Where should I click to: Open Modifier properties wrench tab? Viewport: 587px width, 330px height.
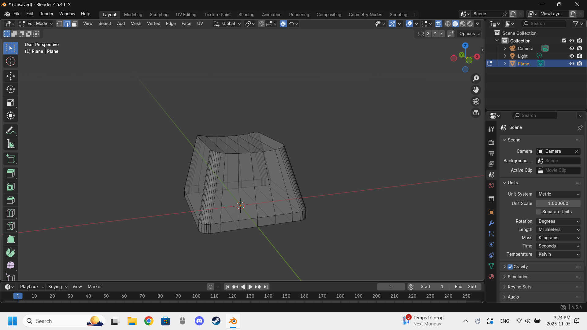[491, 223]
